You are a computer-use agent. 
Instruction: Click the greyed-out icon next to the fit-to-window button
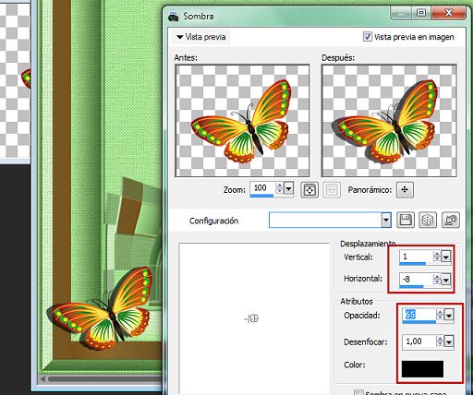(332, 190)
